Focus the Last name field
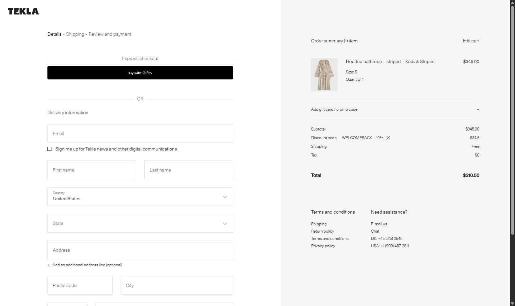Image resolution: width=515 pixels, height=306 pixels. tap(189, 170)
